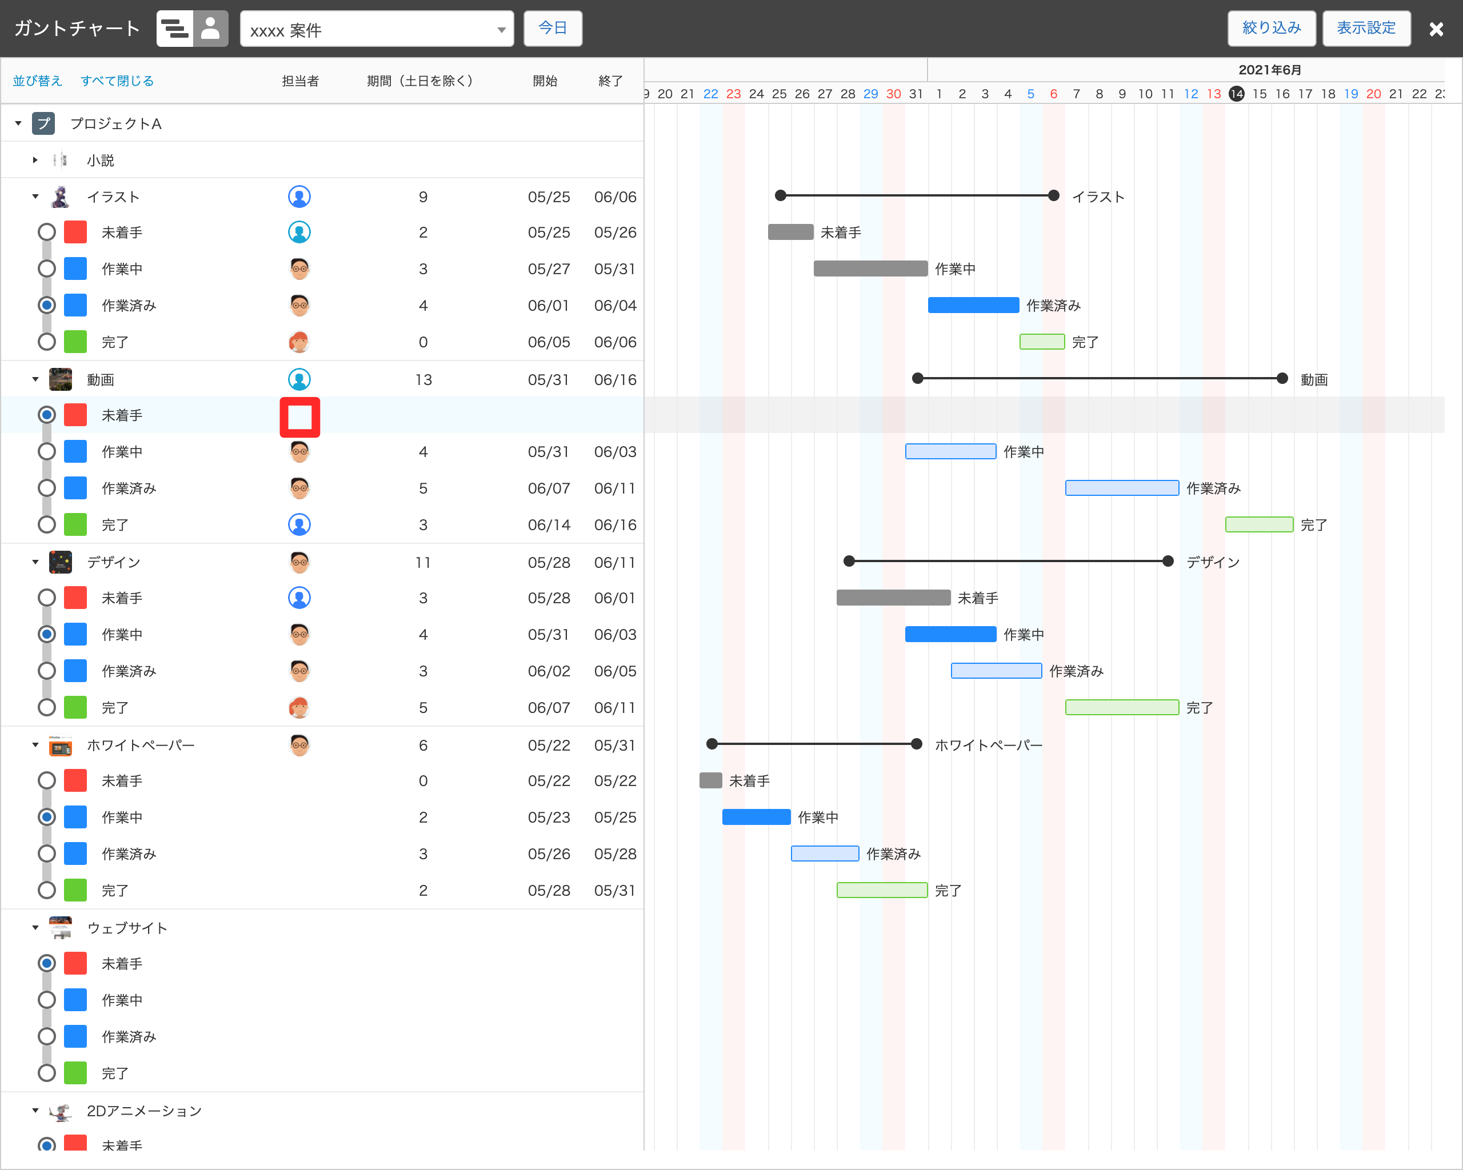The height and width of the screenshot is (1170, 1463).
Task: Collapse the ウェブサイト group
Action: coord(35,928)
